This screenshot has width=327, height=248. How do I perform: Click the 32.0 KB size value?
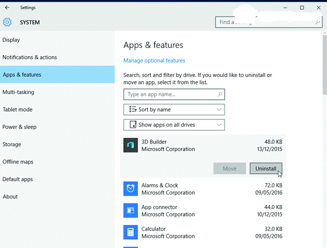(x=273, y=229)
